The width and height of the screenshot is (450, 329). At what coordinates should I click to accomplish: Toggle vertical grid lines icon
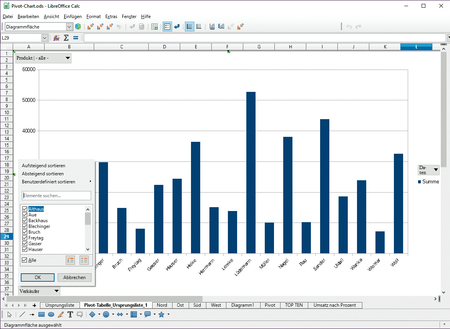199,27
